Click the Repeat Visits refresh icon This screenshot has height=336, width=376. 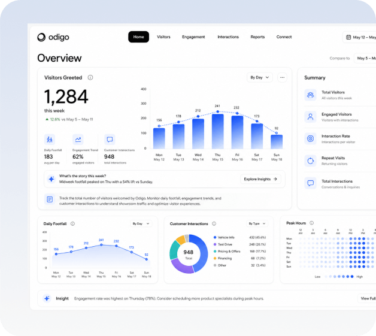(x=310, y=161)
